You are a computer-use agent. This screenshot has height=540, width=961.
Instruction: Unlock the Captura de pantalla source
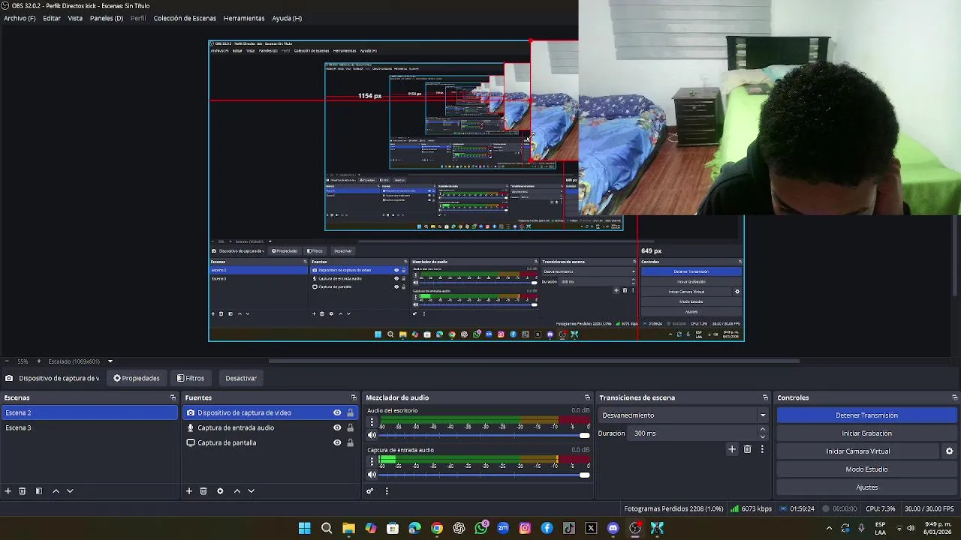click(350, 442)
